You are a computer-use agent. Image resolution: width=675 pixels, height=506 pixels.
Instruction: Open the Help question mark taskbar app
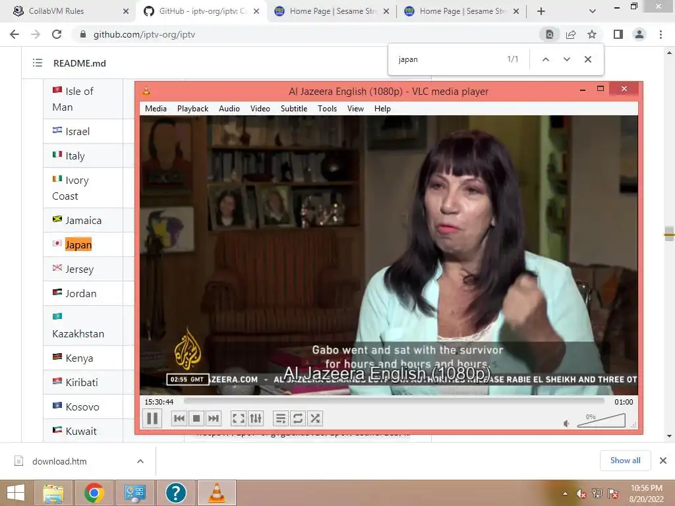pos(175,493)
